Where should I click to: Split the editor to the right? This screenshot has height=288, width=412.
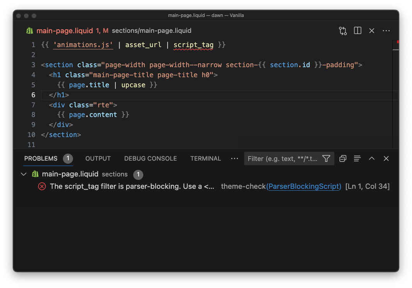357,30
